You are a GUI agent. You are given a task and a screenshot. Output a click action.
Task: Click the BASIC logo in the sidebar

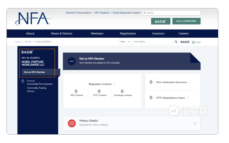27,52
